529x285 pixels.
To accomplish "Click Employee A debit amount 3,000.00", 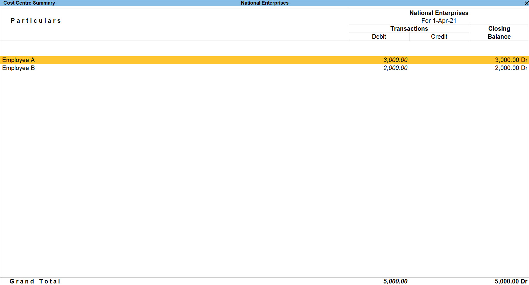I will click(x=395, y=60).
